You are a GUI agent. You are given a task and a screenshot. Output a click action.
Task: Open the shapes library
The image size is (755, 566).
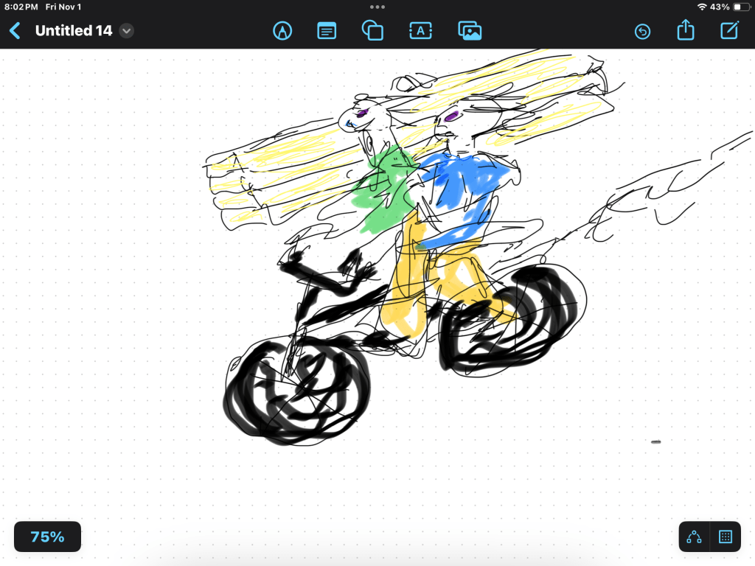click(372, 31)
